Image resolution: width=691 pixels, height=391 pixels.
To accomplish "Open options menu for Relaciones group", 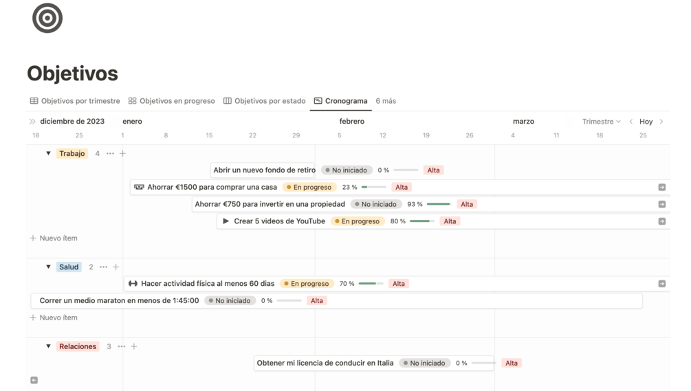I will pyautogui.click(x=122, y=346).
